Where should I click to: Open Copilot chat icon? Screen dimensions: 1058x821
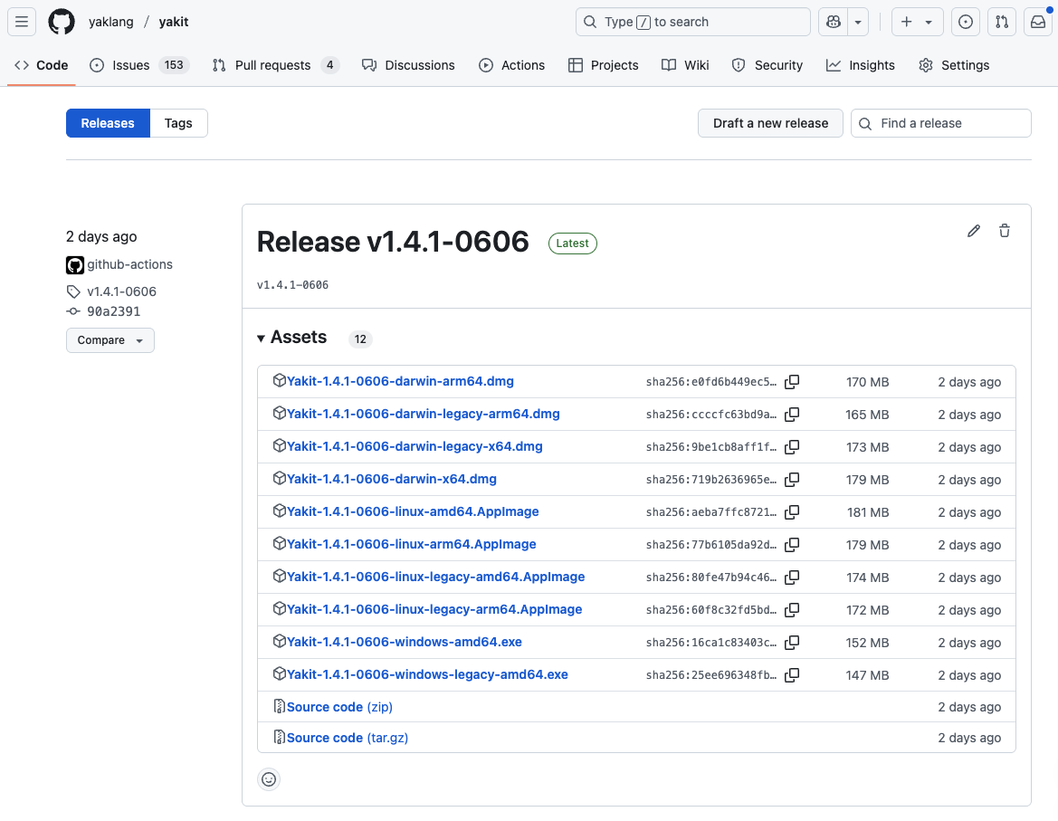[x=834, y=22]
